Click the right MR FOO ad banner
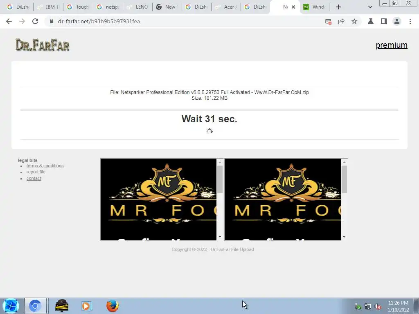 [x=283, y=199]
